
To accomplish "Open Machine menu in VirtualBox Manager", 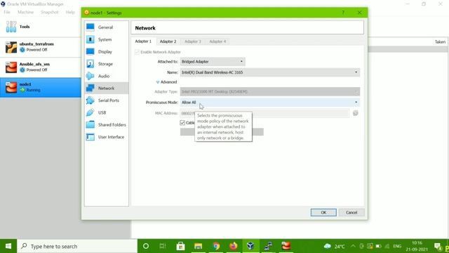I will pyautogui.click(x=25, y=12).
